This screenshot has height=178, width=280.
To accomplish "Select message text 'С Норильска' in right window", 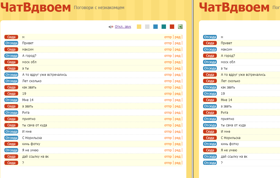I will point(231,138).
